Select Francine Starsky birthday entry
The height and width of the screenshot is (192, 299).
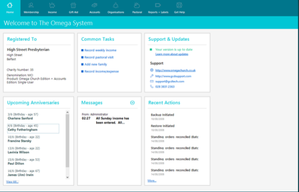point(33,139)
